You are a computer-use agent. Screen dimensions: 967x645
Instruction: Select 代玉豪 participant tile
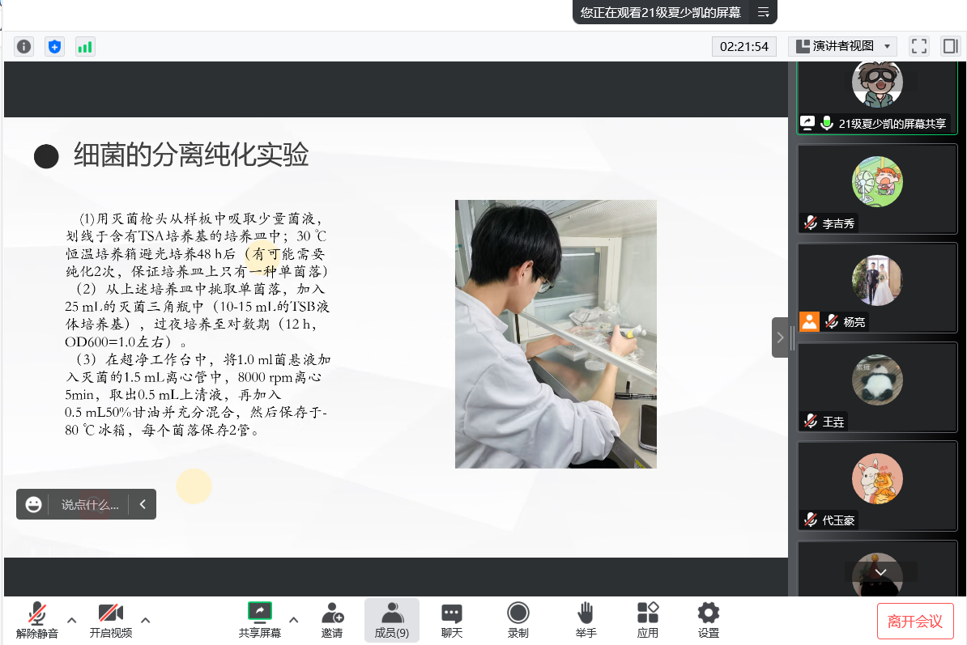click(877, 486)
